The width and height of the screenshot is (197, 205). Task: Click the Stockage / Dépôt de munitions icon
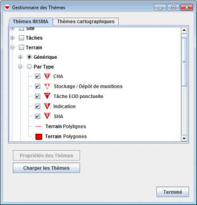pyautogui.click(x=47, y=86)
